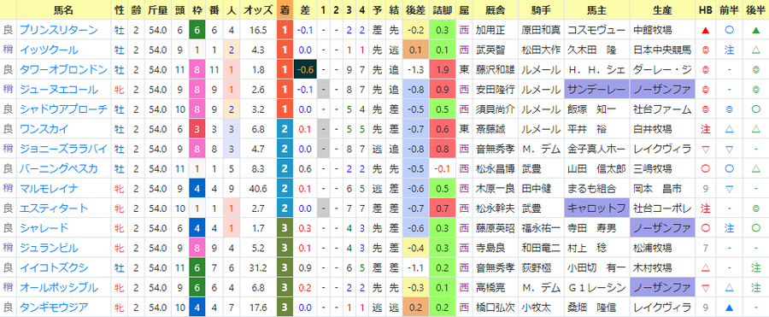The height and width of the screenshot is (317, 769).
Task: Click the 枠 column header
Action: 197,9
